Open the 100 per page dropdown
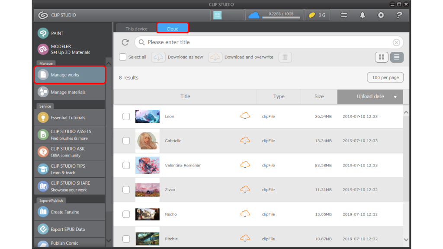 coord(385,77)
